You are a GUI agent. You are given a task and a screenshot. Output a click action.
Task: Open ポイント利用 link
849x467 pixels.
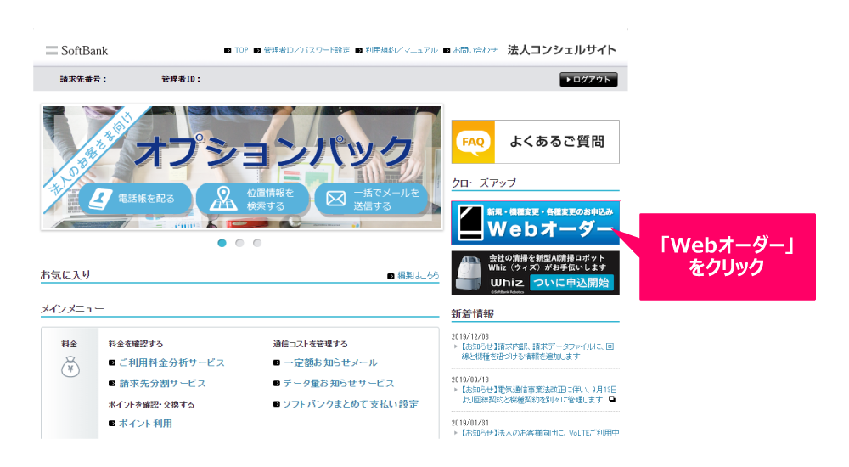145,424
